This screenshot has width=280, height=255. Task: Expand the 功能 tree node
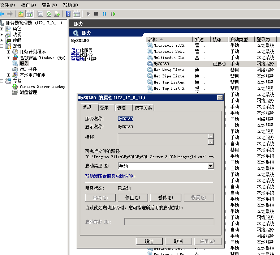pyautogui.click(x=1, y=34)
